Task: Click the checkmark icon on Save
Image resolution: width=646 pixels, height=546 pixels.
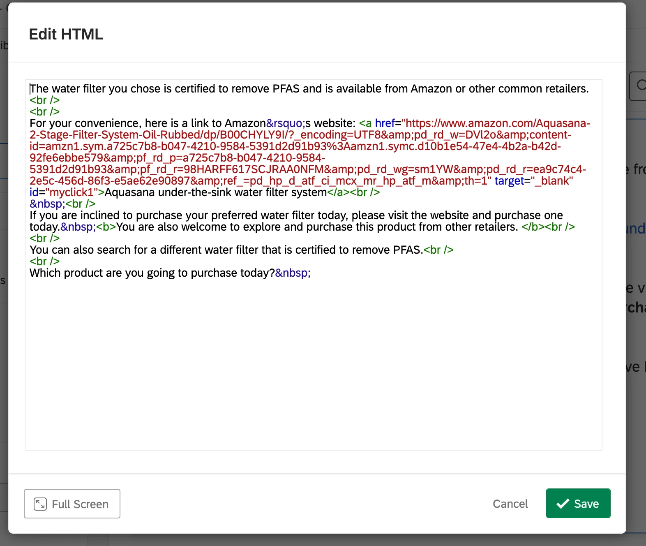Action: [x=563, y=504]
